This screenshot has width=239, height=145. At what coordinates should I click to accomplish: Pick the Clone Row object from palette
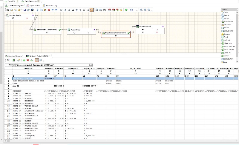[227, 43]
